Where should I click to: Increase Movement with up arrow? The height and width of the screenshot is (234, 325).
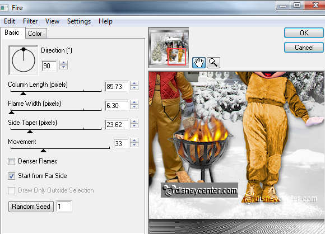pos(134,141)
